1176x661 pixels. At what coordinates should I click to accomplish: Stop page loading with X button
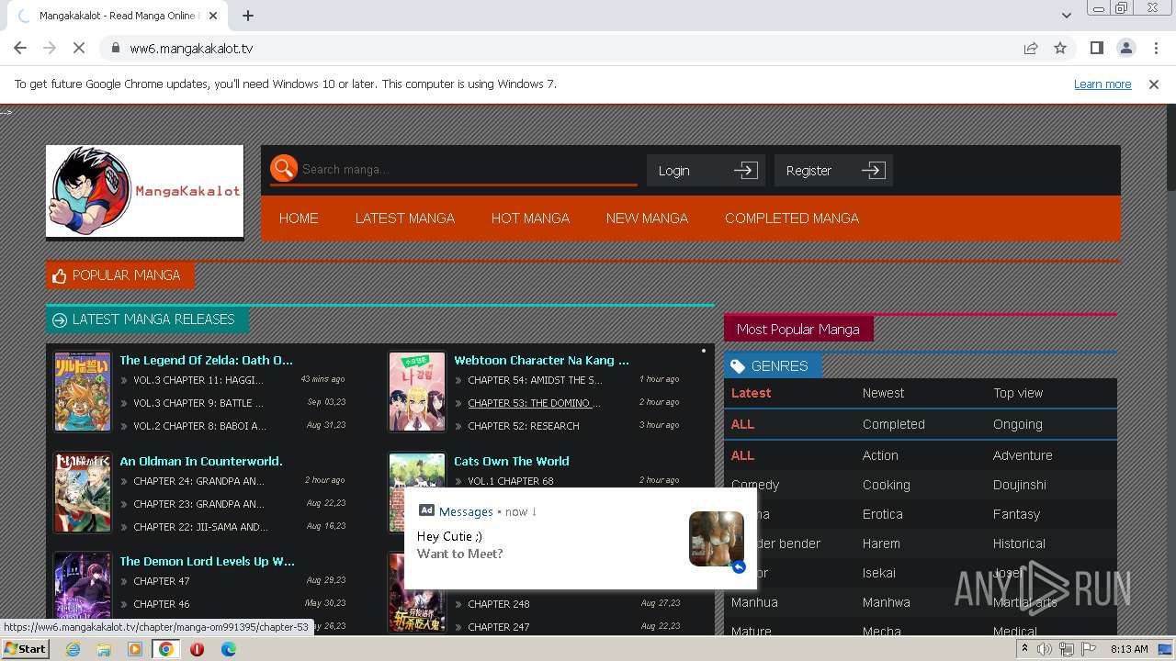(78, 48)
